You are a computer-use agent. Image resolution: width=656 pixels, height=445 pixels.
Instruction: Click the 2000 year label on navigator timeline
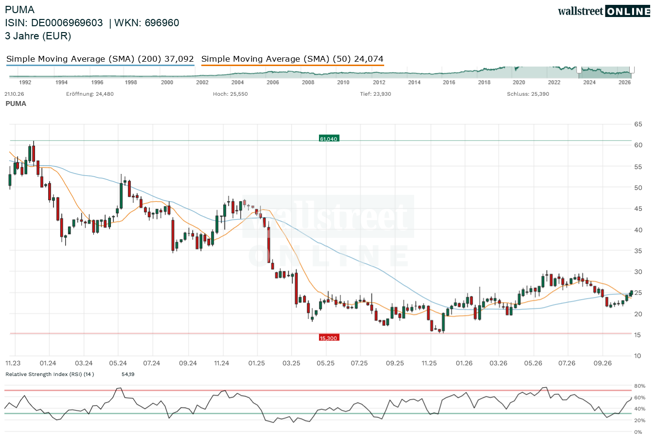click(167, 83)
